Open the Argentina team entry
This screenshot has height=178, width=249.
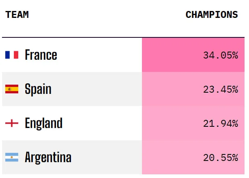48,157
